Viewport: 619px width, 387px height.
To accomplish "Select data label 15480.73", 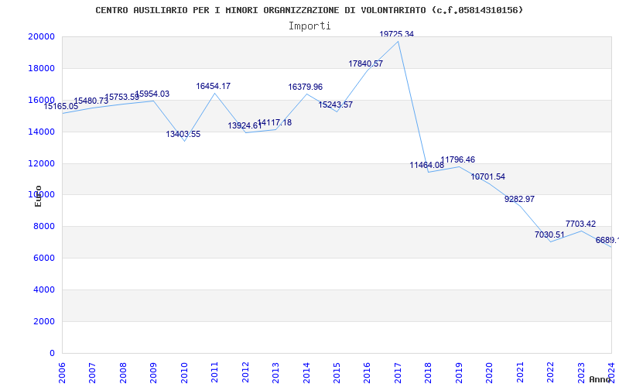I will click(x=91, y=101).
